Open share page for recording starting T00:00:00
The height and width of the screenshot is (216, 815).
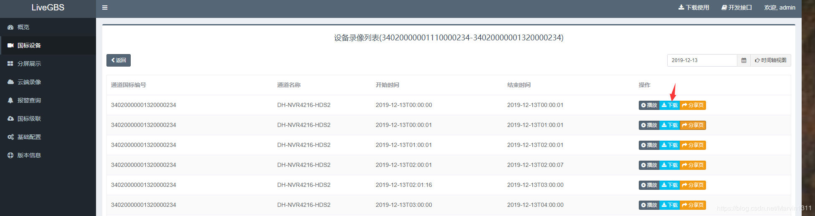[x=693, y=105]
